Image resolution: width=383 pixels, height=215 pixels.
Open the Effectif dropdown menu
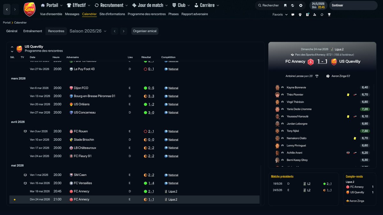78,5
